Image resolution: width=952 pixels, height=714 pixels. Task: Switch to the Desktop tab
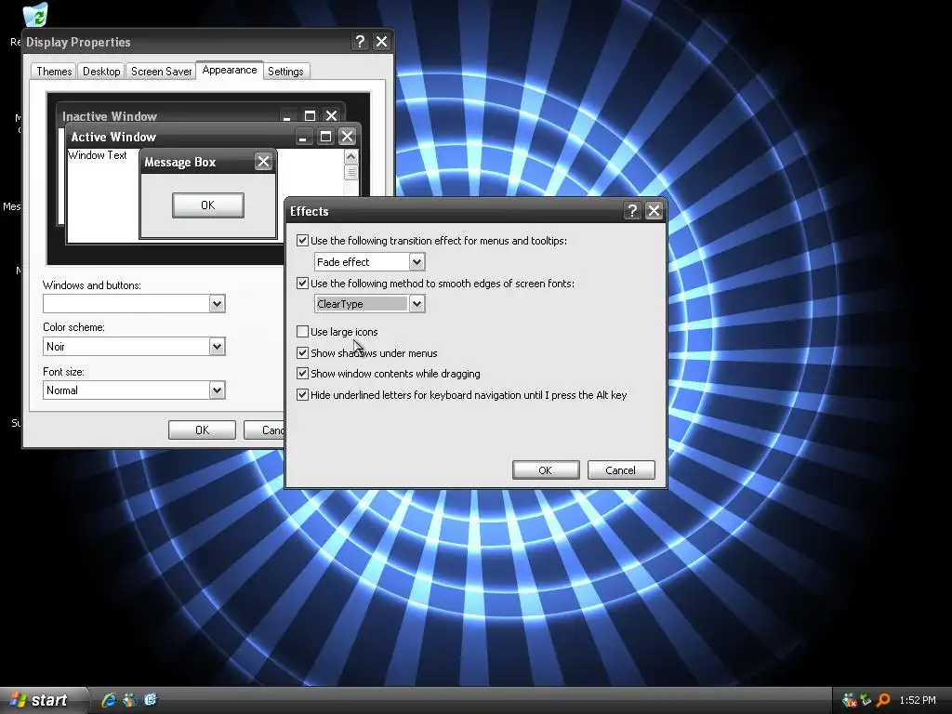tap(101, 71)
